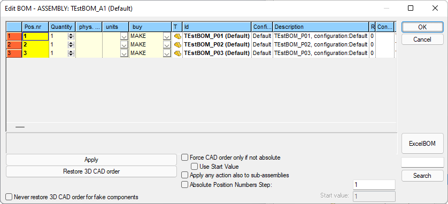Select the TEstBOM_P03 (Default) Id cell
Viewport: 448px width, 204px height.
coord(217,53)
